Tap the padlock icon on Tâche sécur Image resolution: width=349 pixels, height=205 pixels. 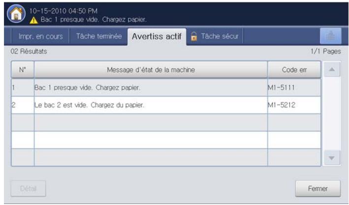[194, 36]
